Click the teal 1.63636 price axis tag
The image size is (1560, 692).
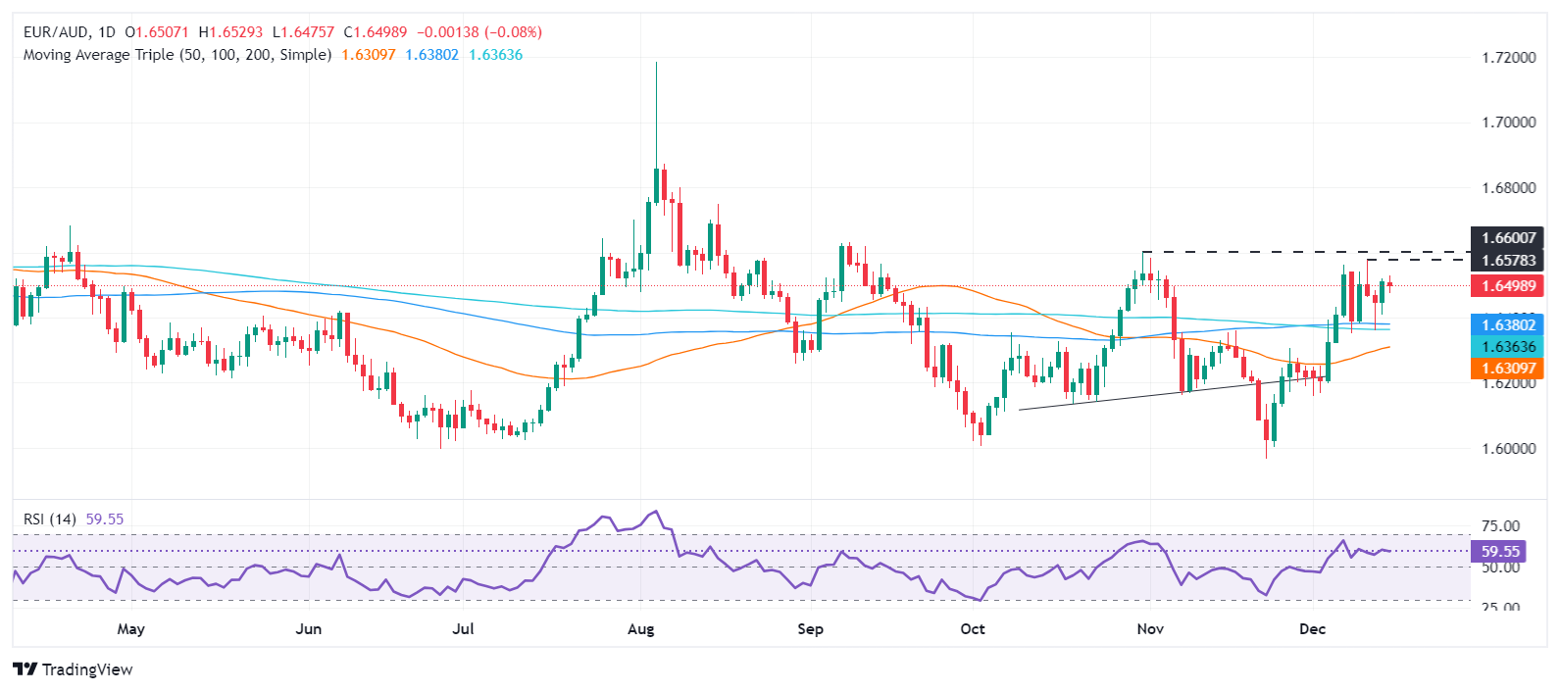tap(1507, 347)
